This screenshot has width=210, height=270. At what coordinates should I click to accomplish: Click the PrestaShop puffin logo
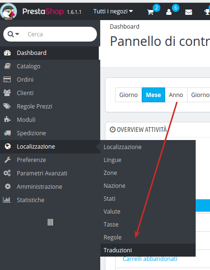click(x=9, y=11)
